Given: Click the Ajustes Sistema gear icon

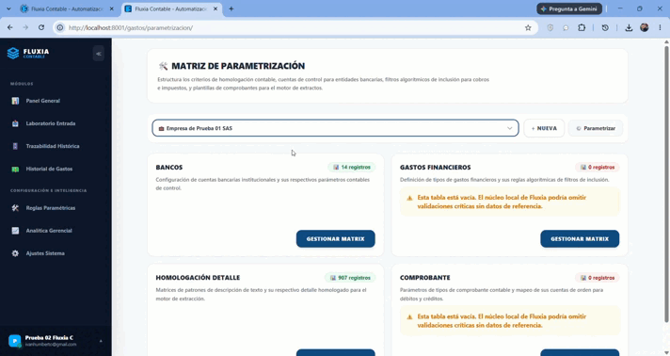Looking at the screenshot, I should tap(15, 253).
